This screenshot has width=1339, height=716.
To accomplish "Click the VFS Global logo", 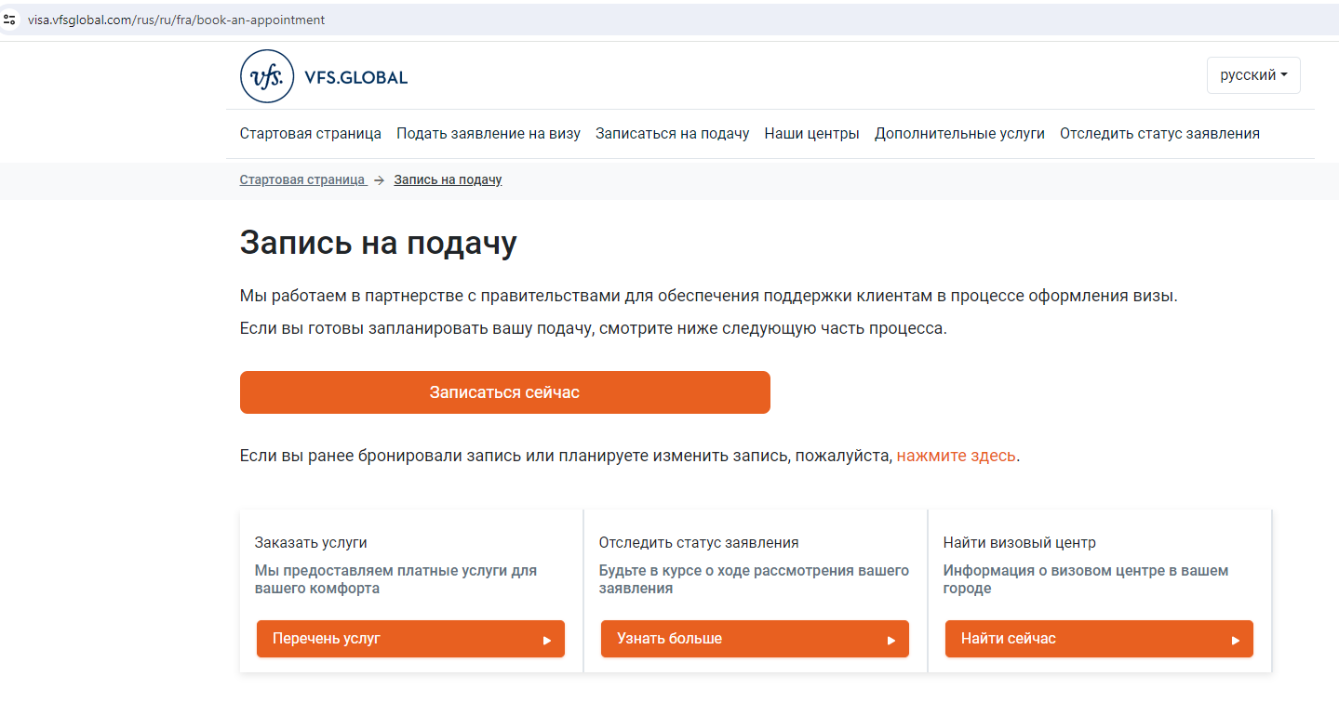I will pyautogui.click(x=324, y=76).
